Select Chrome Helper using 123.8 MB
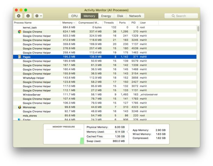Screen dimensions: 213x166 coord(105,82)
